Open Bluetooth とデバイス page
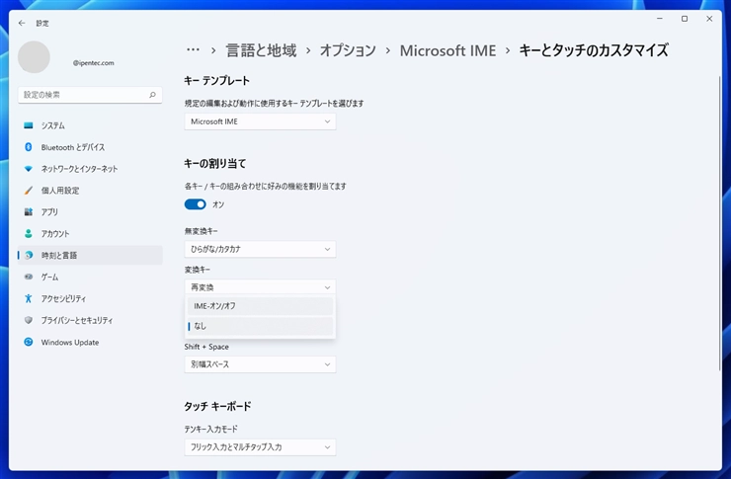The width and height of the screenshot is (731, 479). (90, 147)
